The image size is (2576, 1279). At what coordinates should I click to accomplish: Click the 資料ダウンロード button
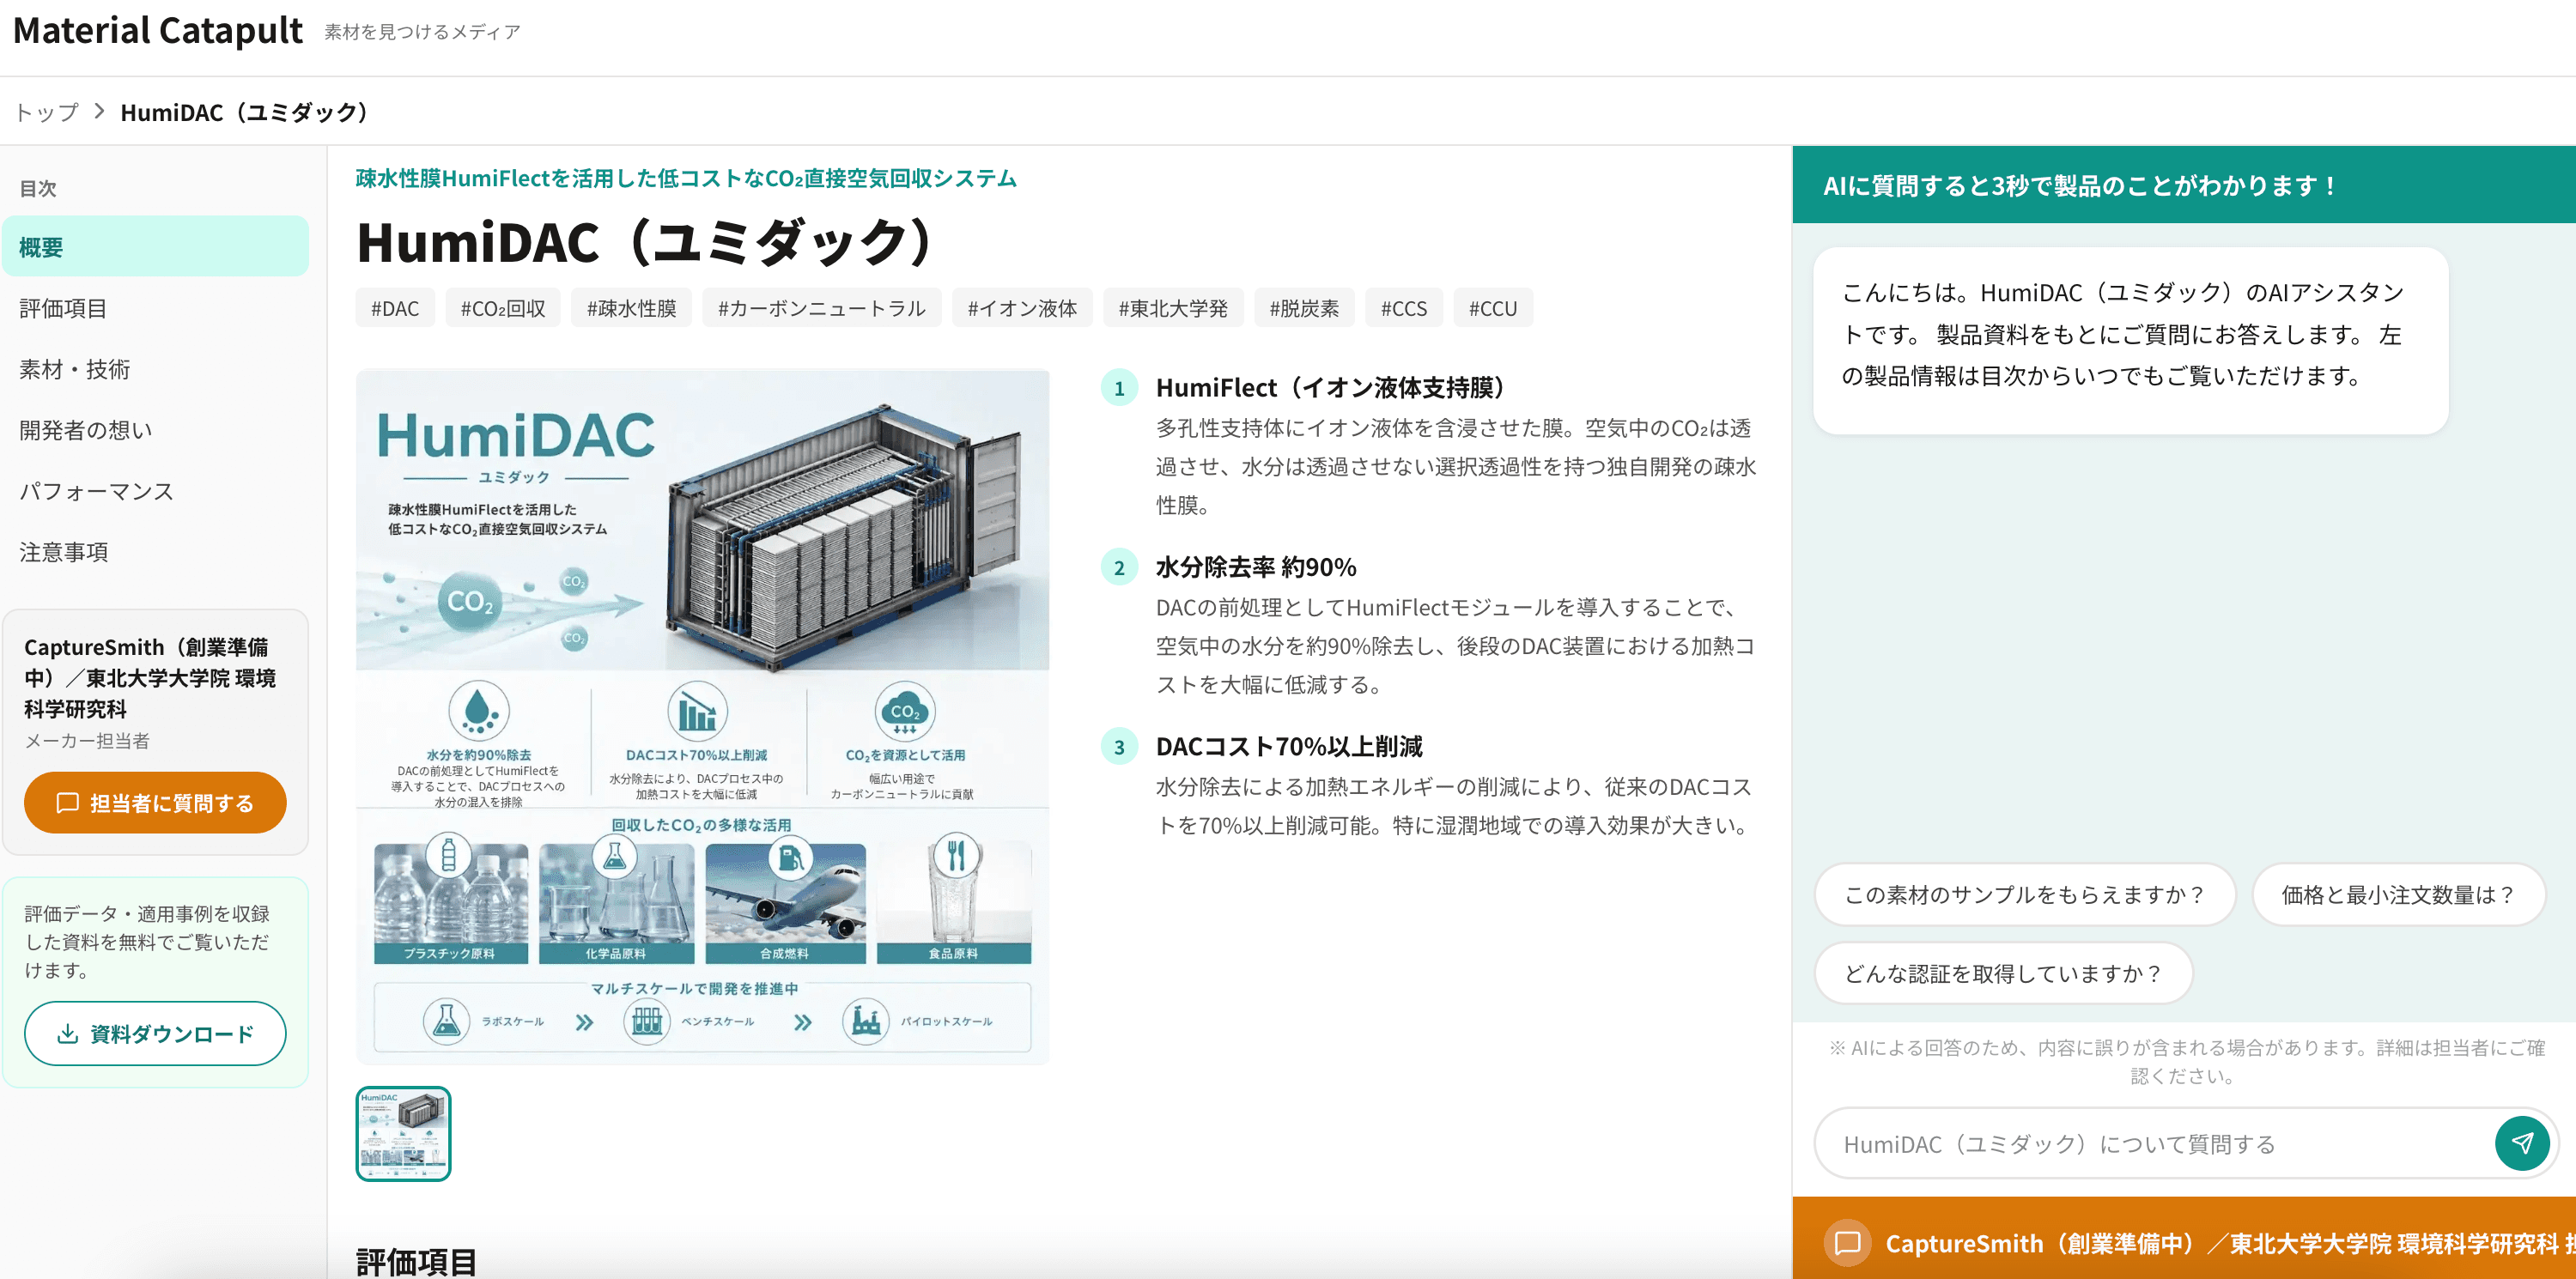tap(155, 1033)
